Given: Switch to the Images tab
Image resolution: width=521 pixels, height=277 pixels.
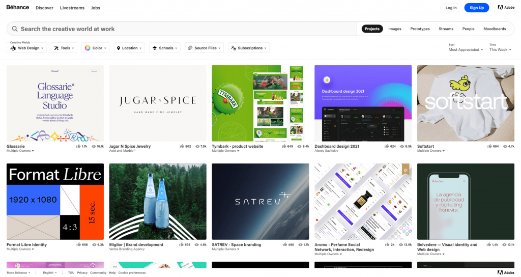Looking at the screenshot, I should pyautogui.click(x=395, y=29).
